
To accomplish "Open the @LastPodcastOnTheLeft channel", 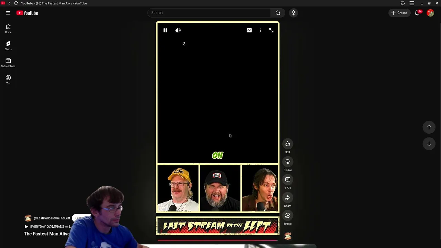I will (x=52, y=218).
